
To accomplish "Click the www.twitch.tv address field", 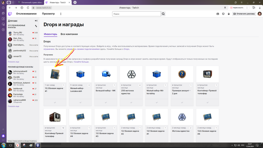I will (x=44, y=8).
